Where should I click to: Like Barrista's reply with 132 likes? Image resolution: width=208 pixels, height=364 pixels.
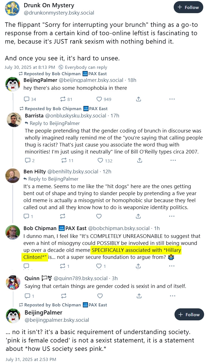[105, 160]
